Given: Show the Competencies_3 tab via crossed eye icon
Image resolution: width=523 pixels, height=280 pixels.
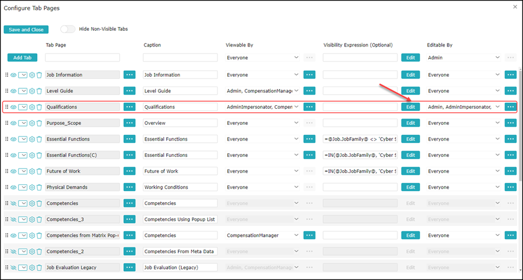Looking at the screenshot, I should click(x=13, y=220).
